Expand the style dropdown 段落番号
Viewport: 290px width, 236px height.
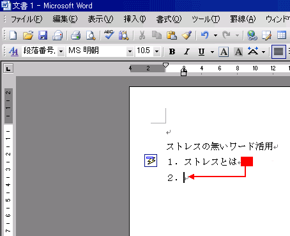(x=61, y=51)
